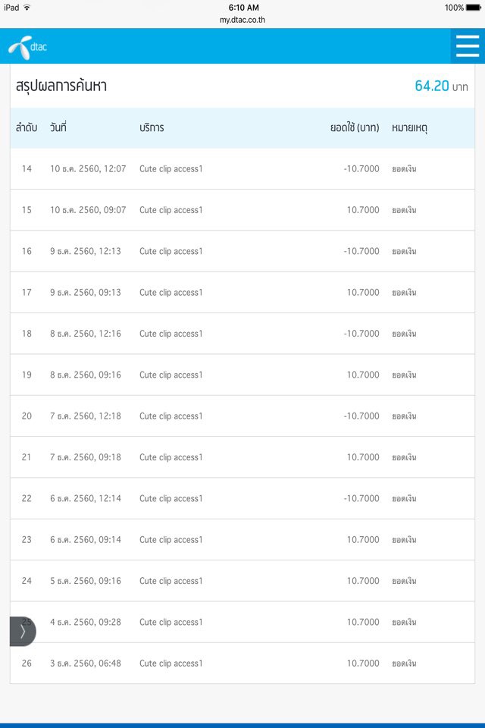Select the วันที่ column header
The image size is (485, 728).
click(x=58, y=127)
